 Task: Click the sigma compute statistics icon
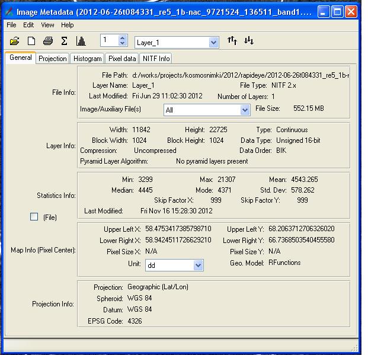(x=64, y=41)
